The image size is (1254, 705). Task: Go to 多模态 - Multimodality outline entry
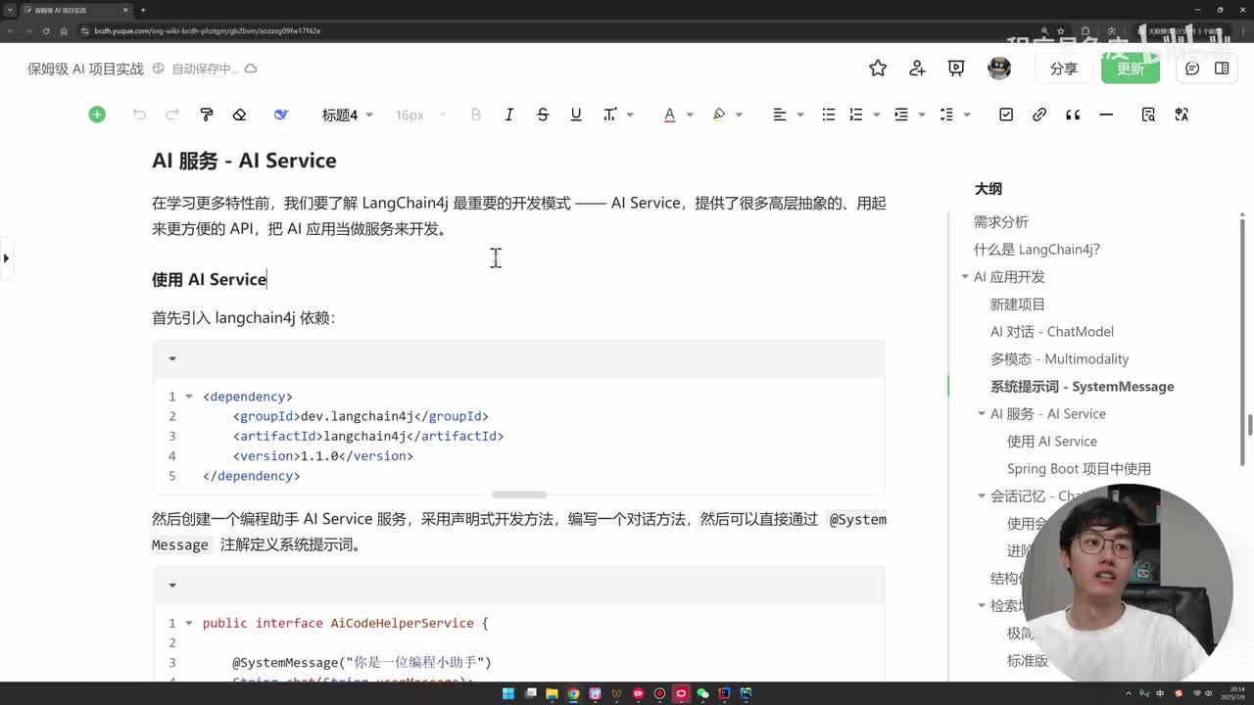point(1059,359)
